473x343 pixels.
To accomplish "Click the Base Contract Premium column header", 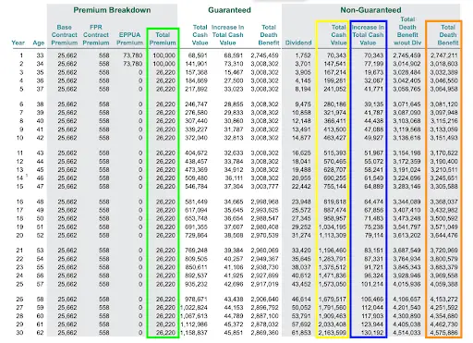I will [65, 35].
